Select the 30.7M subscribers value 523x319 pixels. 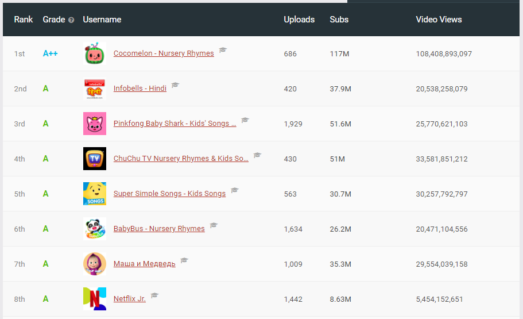point(340,194)
